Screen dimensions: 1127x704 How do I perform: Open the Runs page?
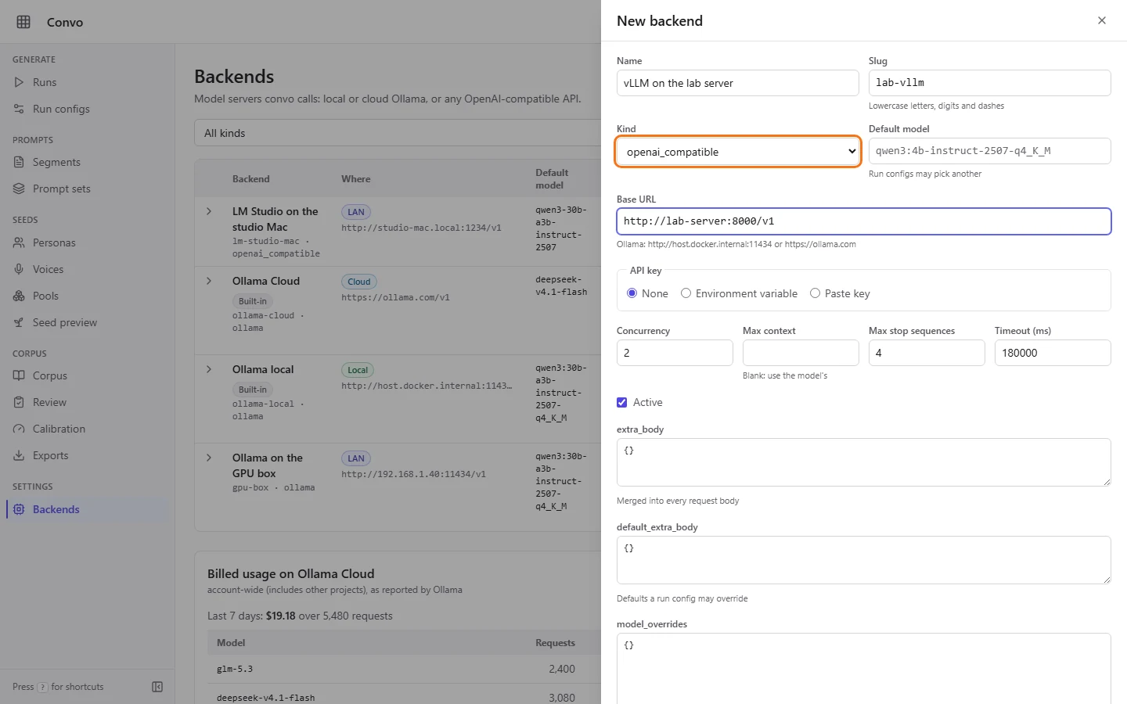[87, 82]
